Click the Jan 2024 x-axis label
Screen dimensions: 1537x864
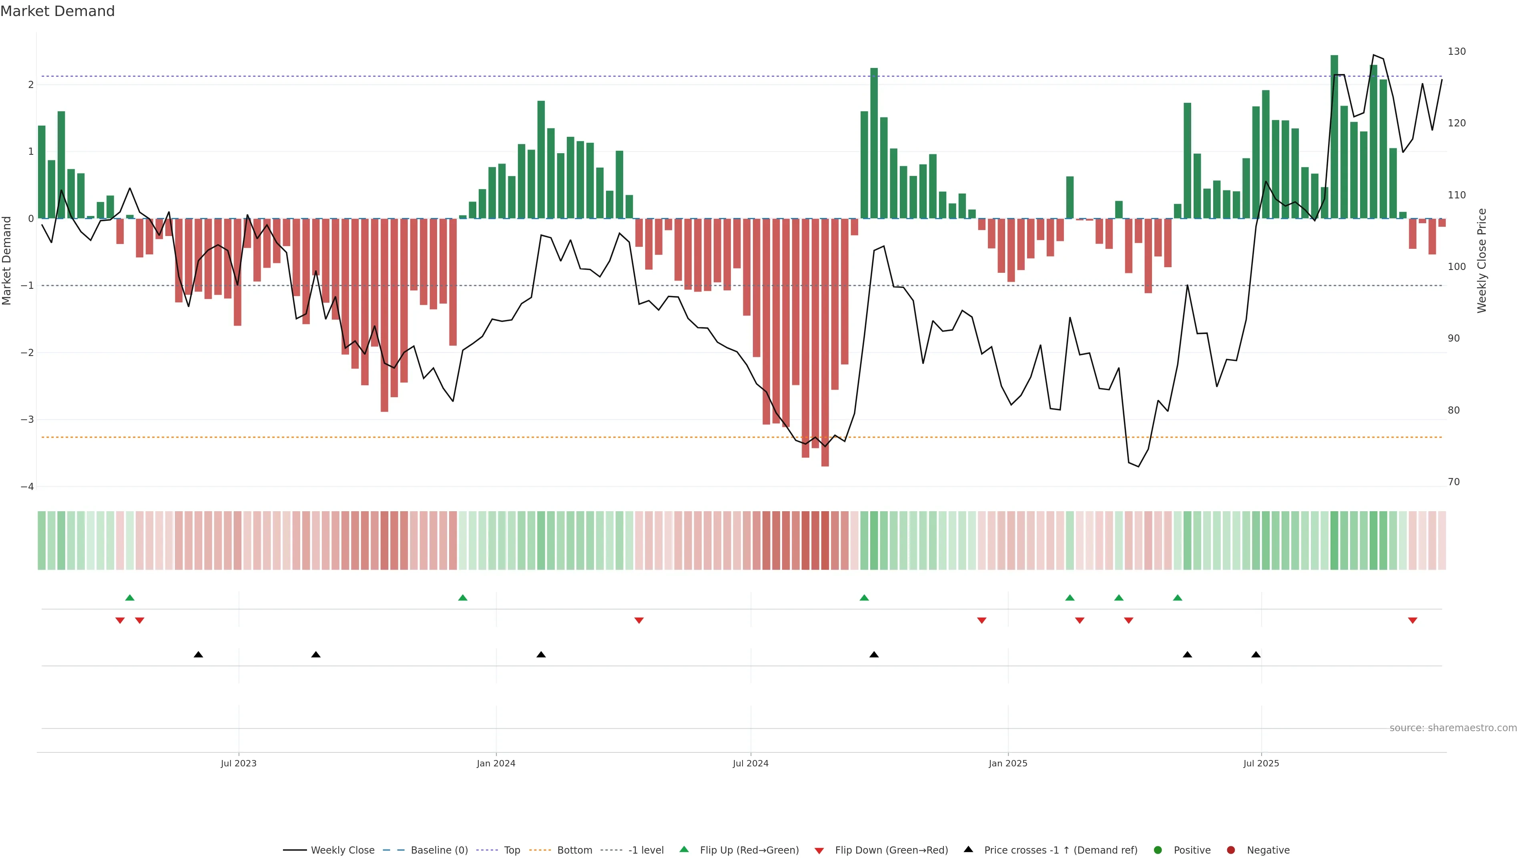click(x=496, y=763)
